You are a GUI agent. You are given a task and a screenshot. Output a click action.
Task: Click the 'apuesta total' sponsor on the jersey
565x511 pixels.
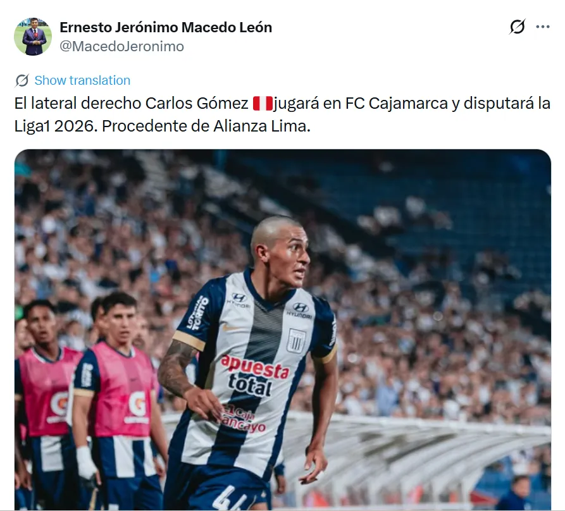tap(254, 376)
